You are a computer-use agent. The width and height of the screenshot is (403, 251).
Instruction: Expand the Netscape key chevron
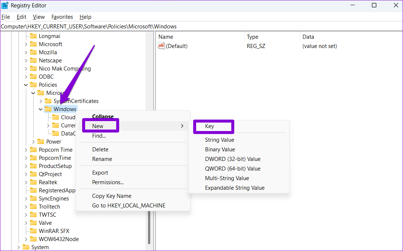coord(26,61)
